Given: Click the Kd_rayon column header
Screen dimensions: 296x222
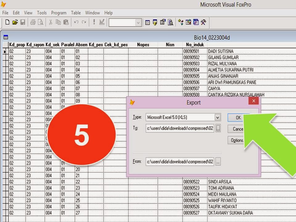Looking at the screenshot, I should coord(35,45).
